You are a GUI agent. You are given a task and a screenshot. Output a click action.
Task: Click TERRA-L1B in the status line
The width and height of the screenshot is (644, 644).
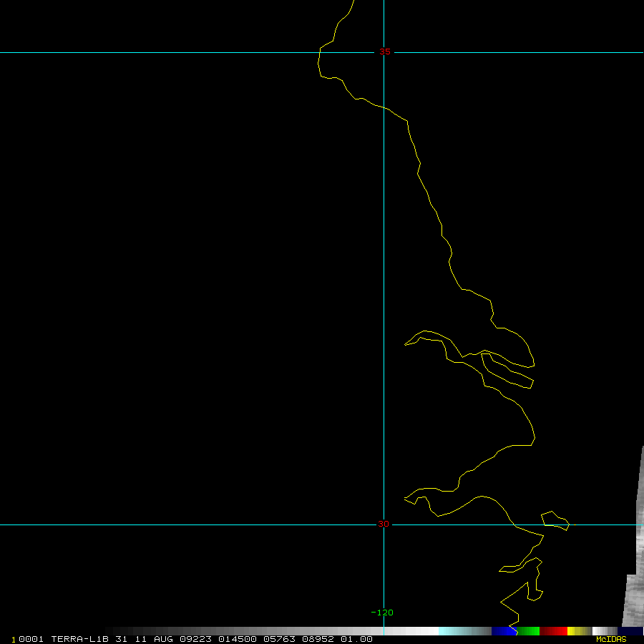point(80,639)
